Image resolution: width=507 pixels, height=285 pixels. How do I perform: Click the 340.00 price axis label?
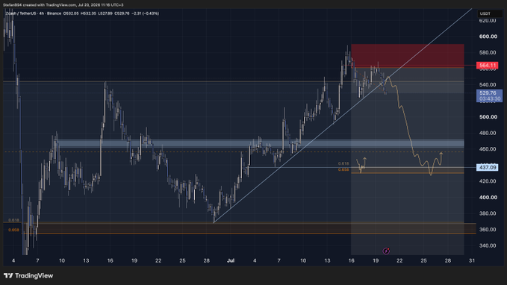488,245
